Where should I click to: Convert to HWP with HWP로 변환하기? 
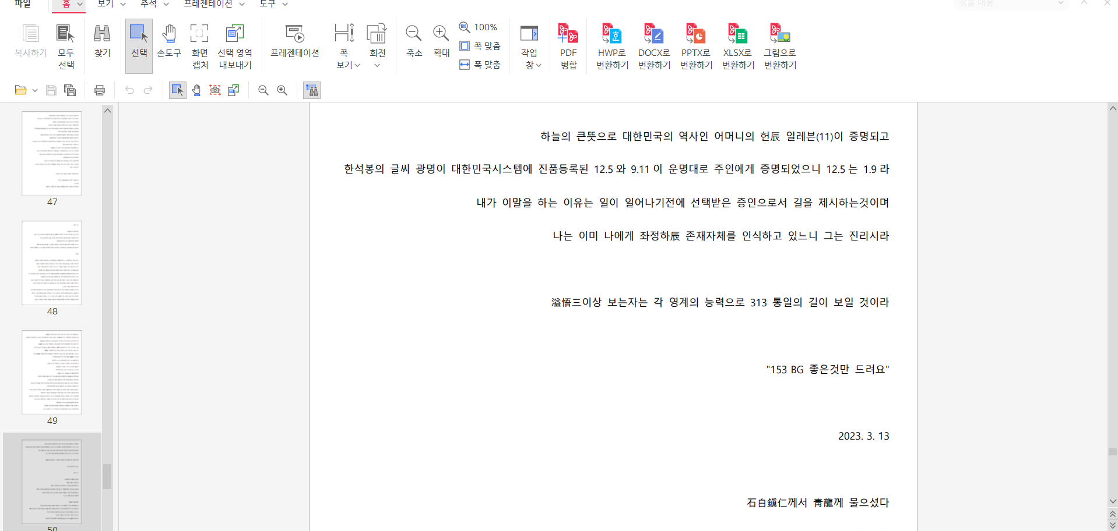coord(612,46)
